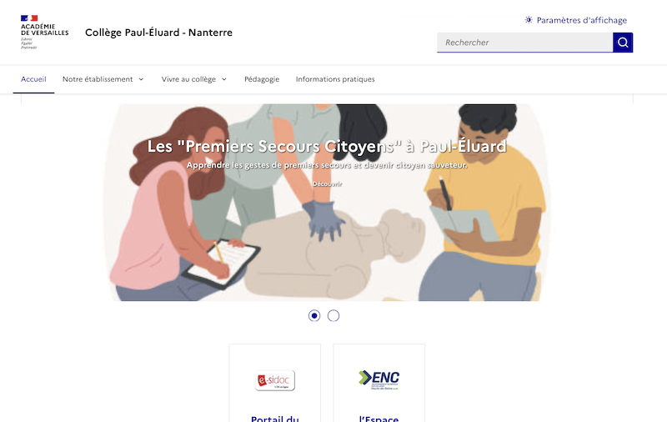Click the Premiers Secours Citoyens slide heading
The height and width of the screenshot is (422, 667).
click(327, 146)
